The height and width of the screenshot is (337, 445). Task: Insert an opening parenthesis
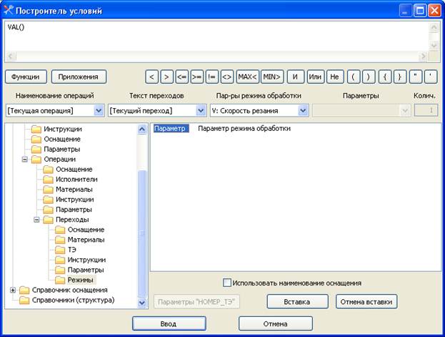(x=354, y=77)
